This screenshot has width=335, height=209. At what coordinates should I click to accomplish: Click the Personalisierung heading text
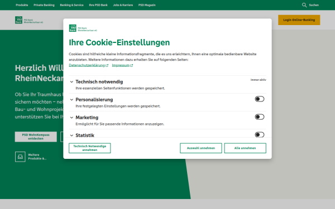click(x=94, y=100)
